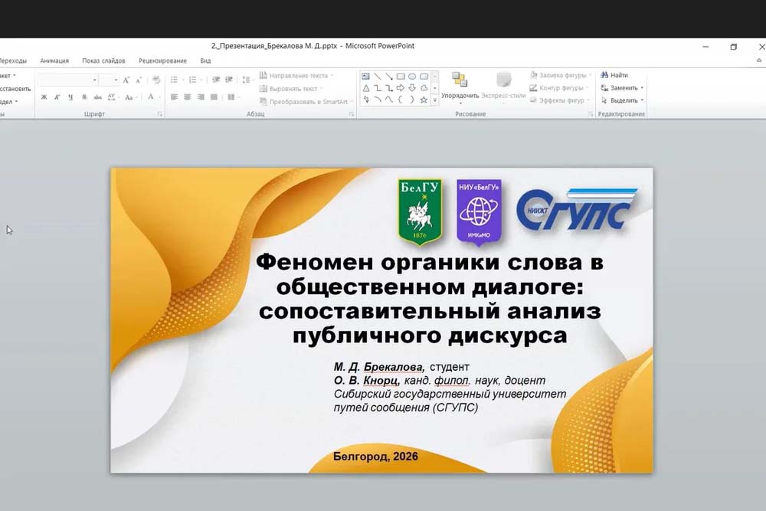Click the slide title text

(x=430, y=299)
